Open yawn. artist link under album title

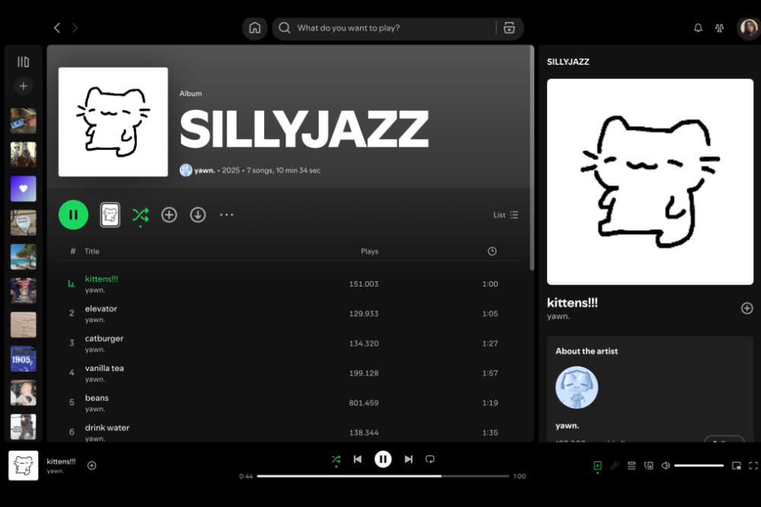pos(204,170)
